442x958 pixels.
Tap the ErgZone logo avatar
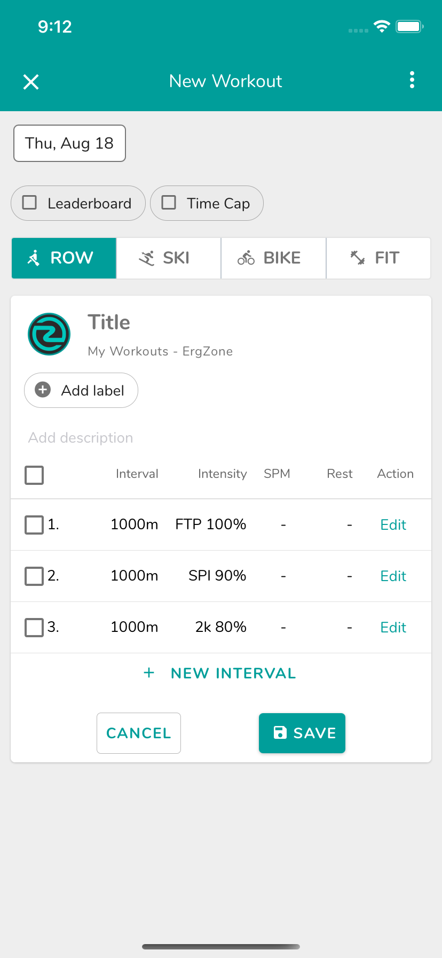[49, 334]
